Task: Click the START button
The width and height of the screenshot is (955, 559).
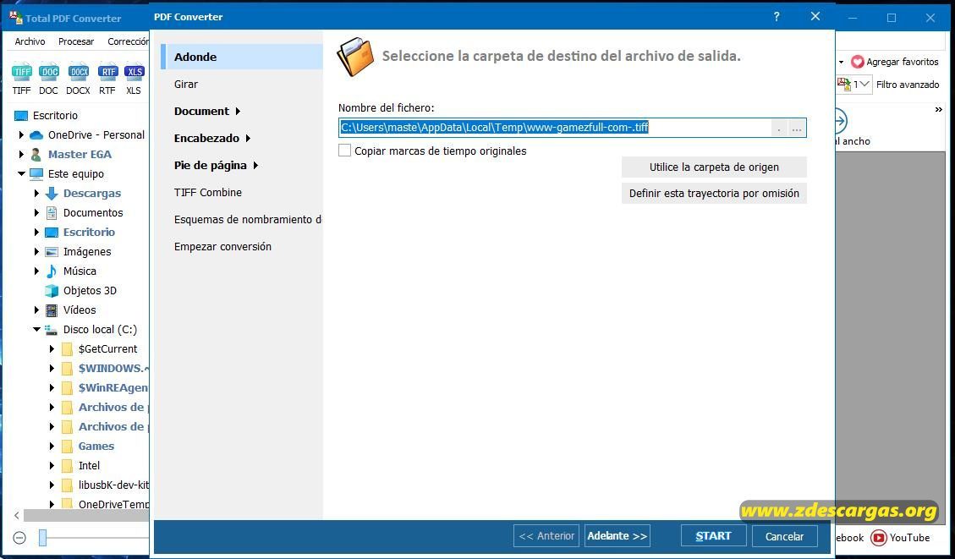Action: tap(713, 536)
